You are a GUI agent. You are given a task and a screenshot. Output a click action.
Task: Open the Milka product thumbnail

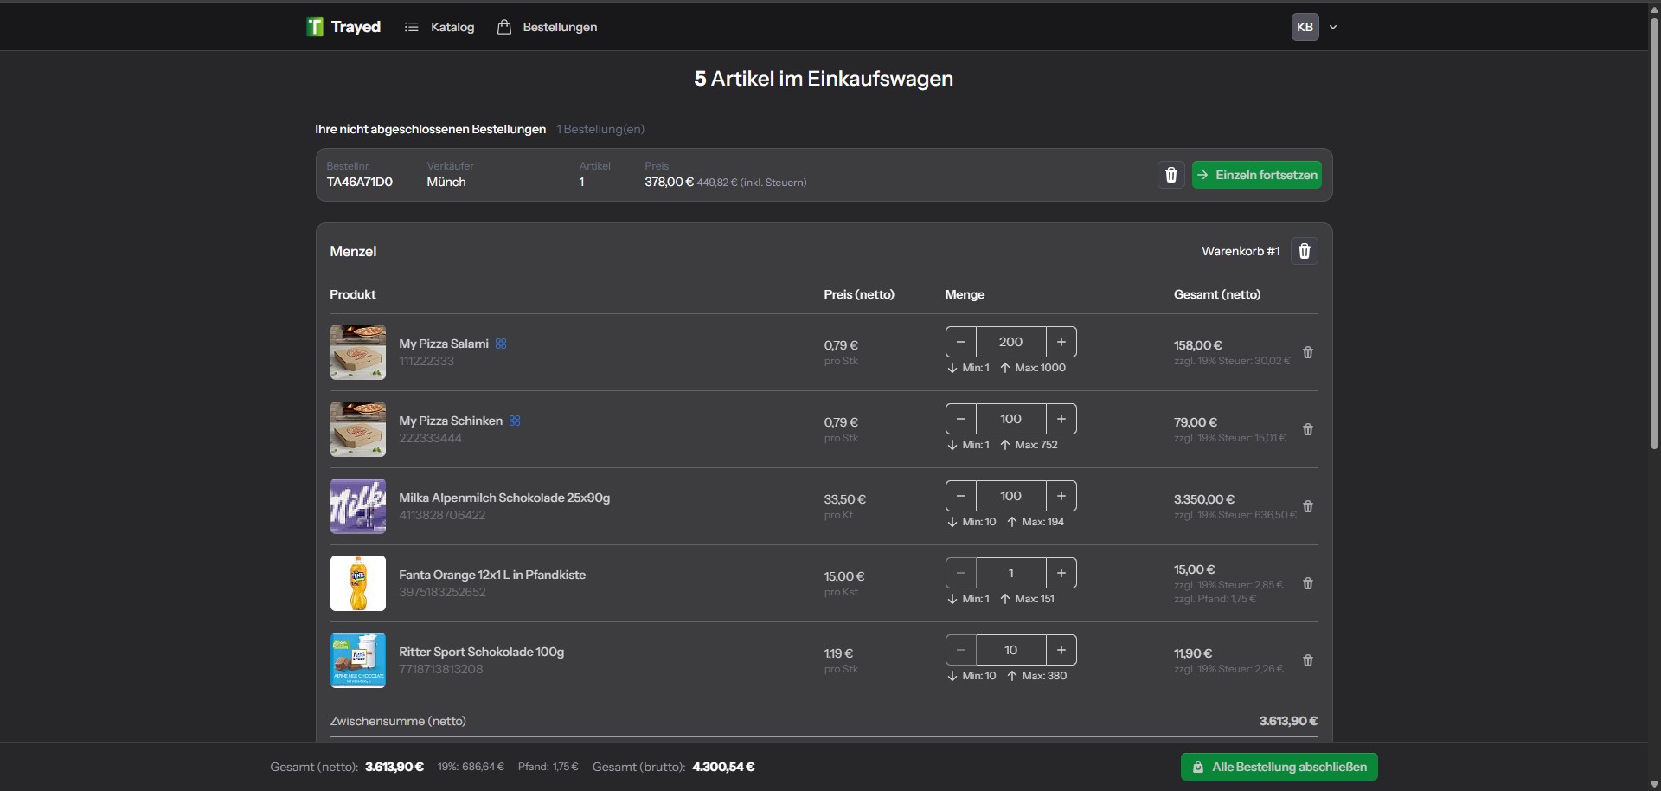coord(358,506)
